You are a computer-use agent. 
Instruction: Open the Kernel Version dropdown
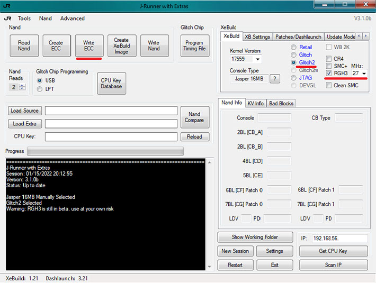[x=258, y=59]
